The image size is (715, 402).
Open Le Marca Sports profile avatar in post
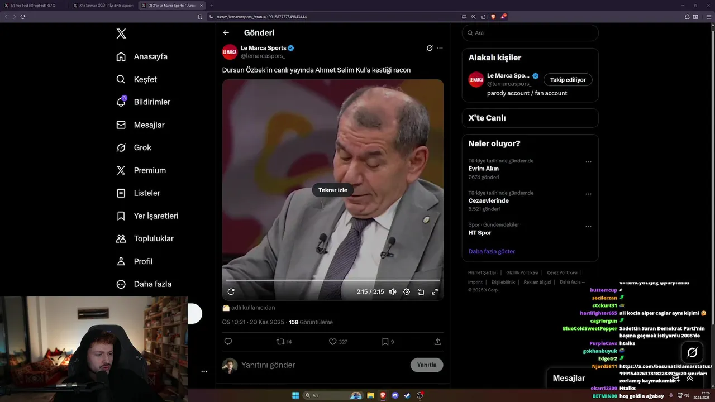pos(230,52)
